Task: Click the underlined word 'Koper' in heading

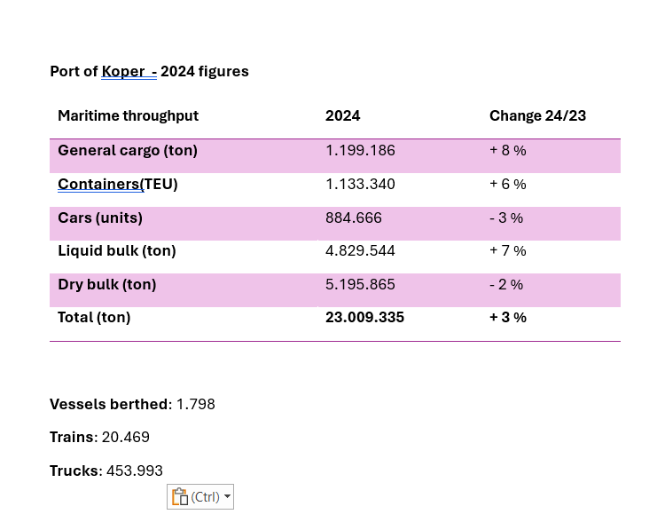Action: click(123, 71)
